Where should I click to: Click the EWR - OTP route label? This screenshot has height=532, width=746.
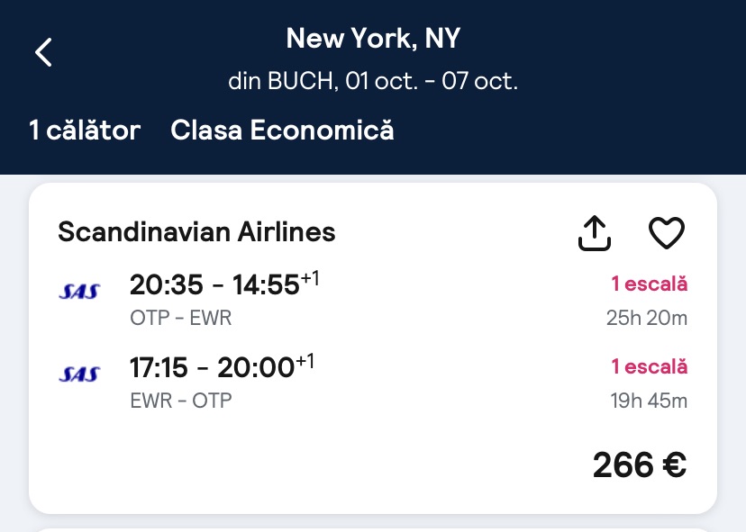click(x=180, y=401)
